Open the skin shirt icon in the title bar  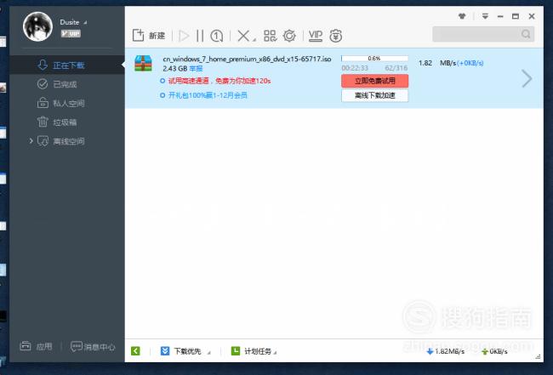[x=462, y=16]
